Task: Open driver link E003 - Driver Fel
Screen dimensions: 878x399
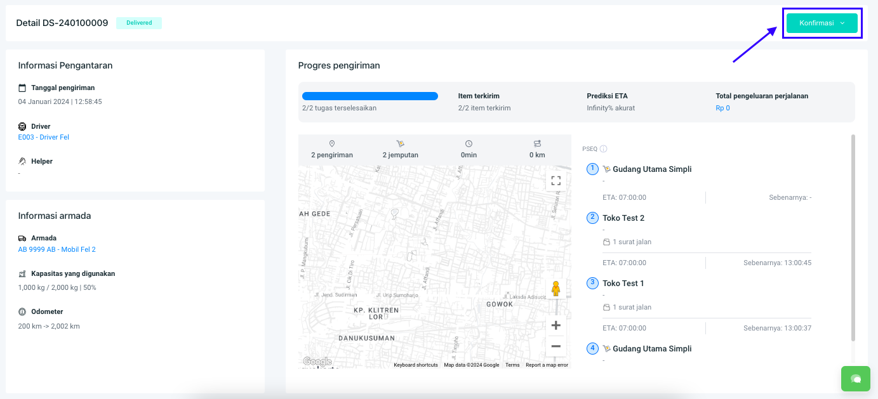Action: (43, 137)
